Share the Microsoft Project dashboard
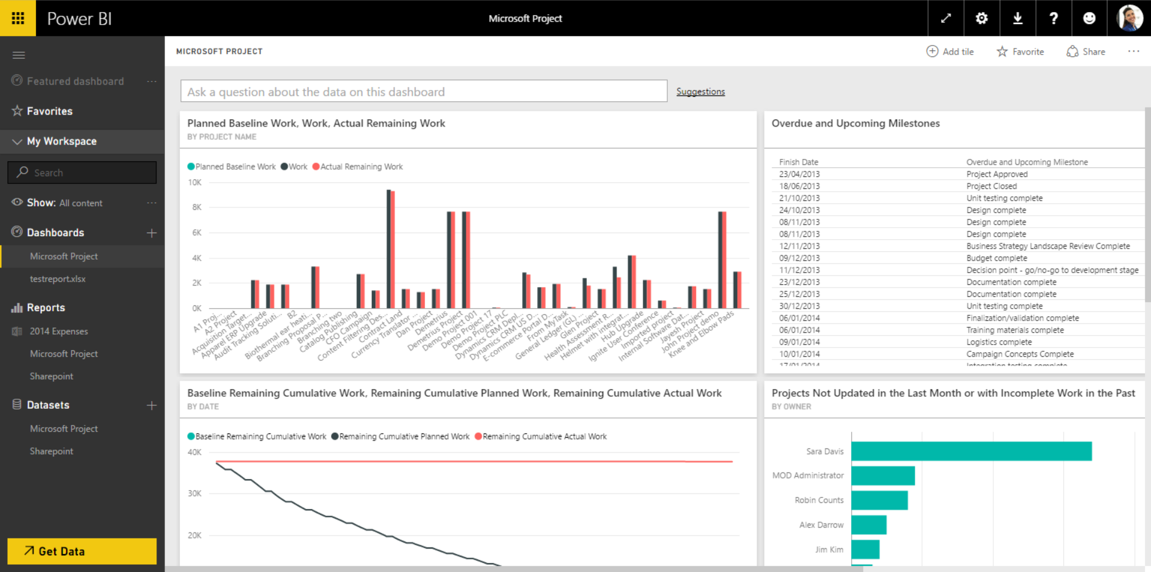 tap(1086, 52)
